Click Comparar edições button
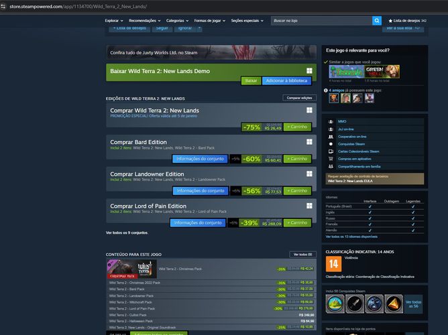This screenshot has height=335, width=448. (x=299, y=98)
